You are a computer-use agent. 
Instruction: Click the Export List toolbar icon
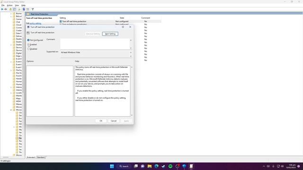(x=19, y=9)
